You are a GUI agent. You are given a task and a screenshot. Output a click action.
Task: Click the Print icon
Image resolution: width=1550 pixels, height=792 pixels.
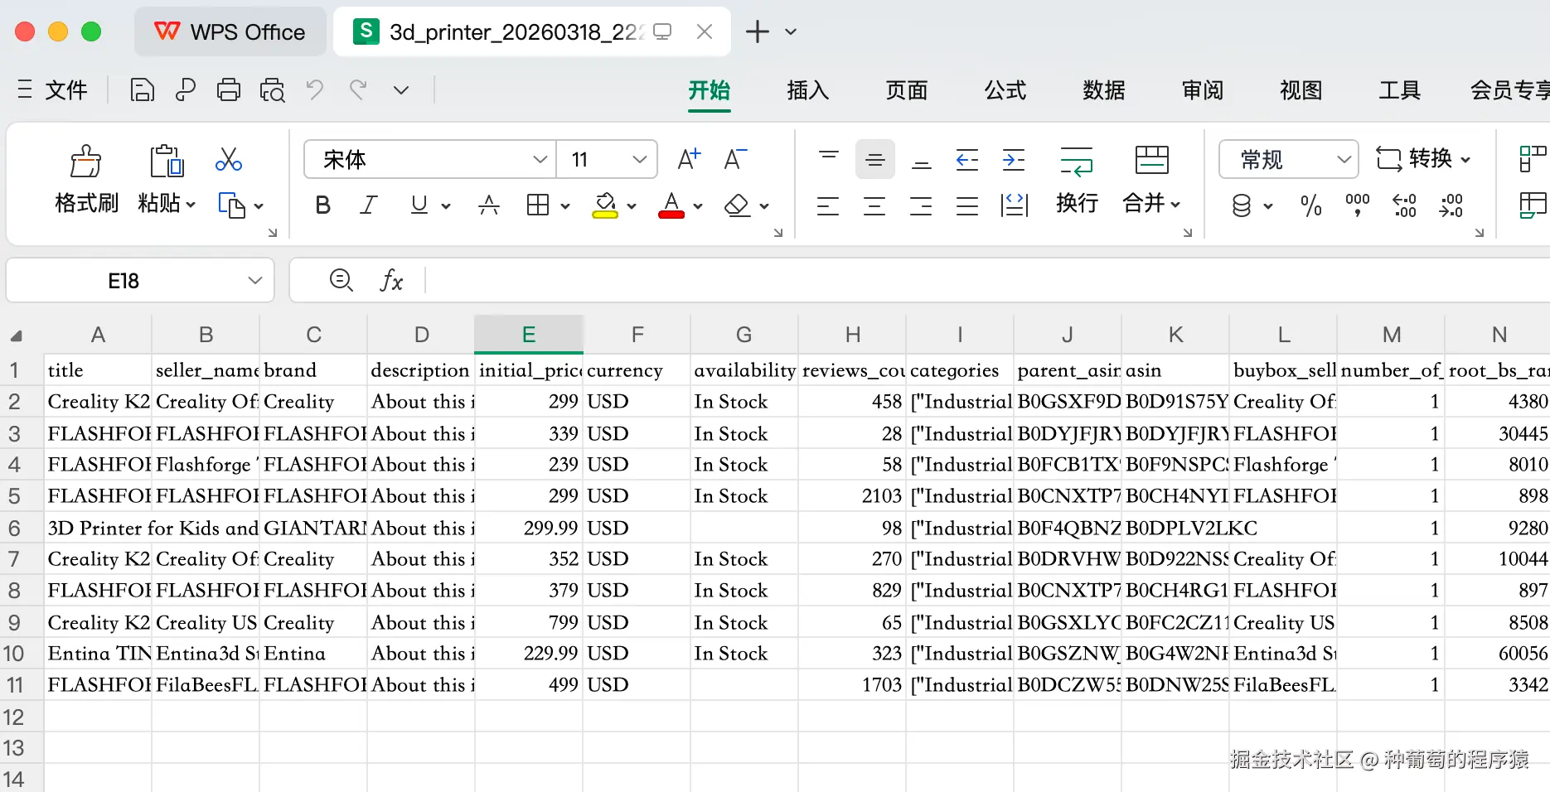(x=229, y=89)
